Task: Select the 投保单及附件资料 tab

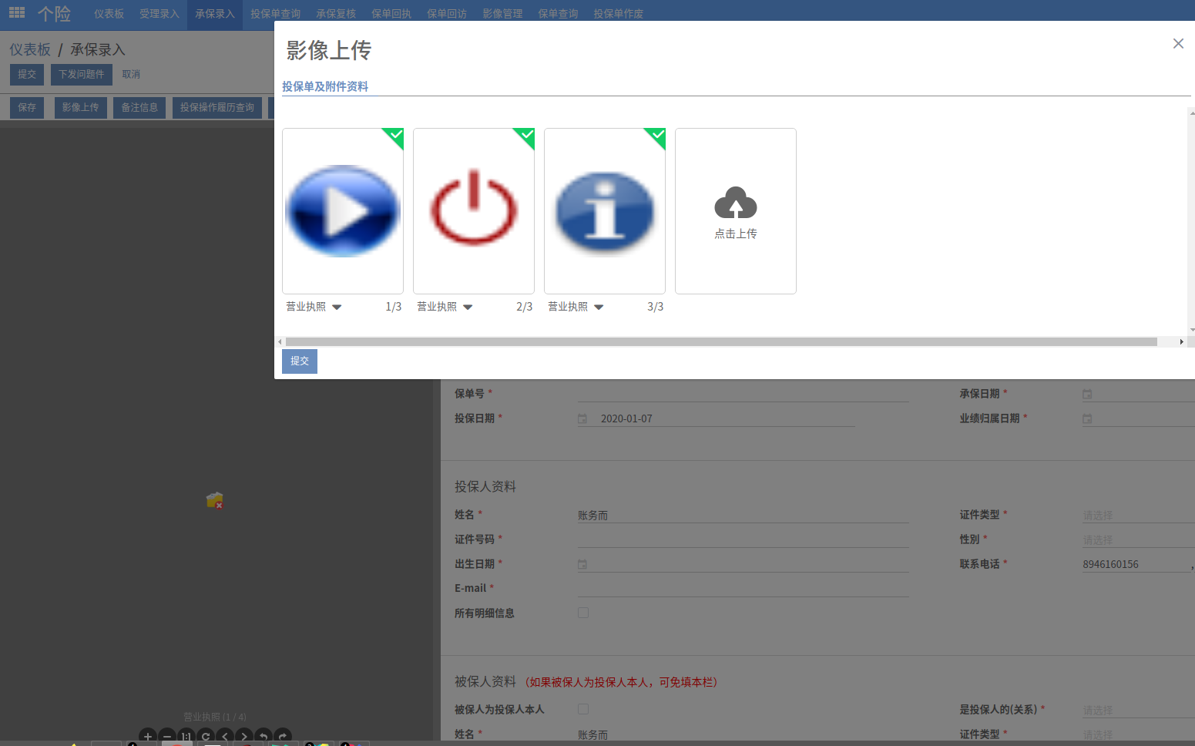Action: [326, 86]
